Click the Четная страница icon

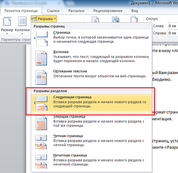click(41, 142)
